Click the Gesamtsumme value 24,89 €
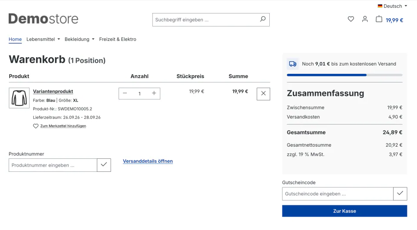The height and width of the screenshot is (230, 417). pyautogui.click(x=392, y=132)
